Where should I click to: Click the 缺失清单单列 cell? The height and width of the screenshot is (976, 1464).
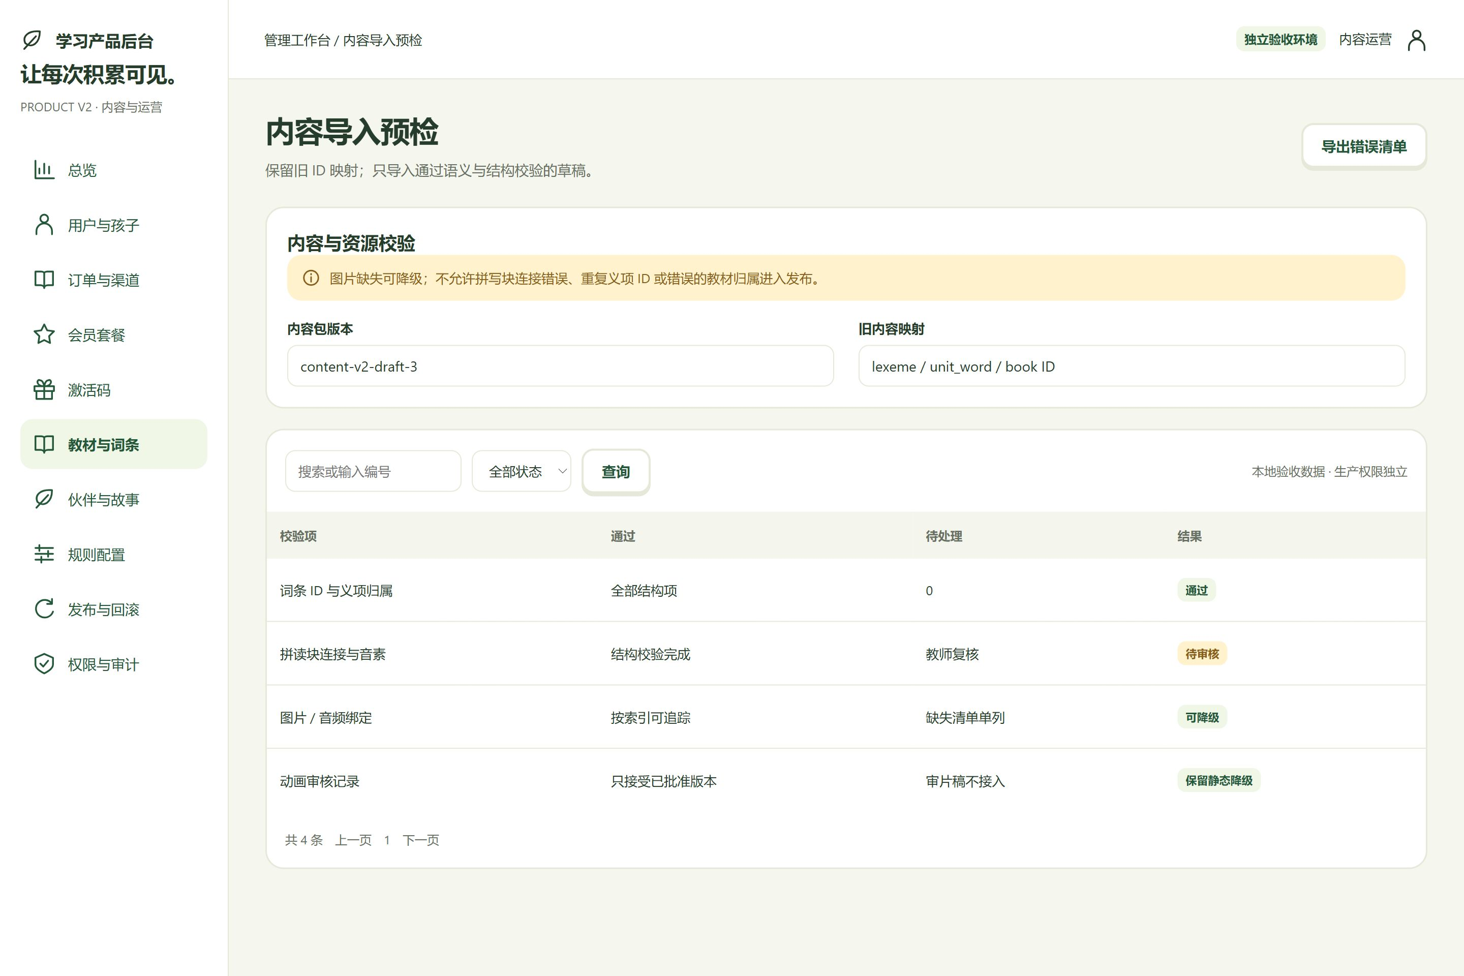(965, 718)
